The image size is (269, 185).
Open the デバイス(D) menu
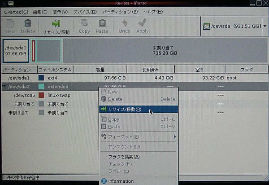(85, 12)
